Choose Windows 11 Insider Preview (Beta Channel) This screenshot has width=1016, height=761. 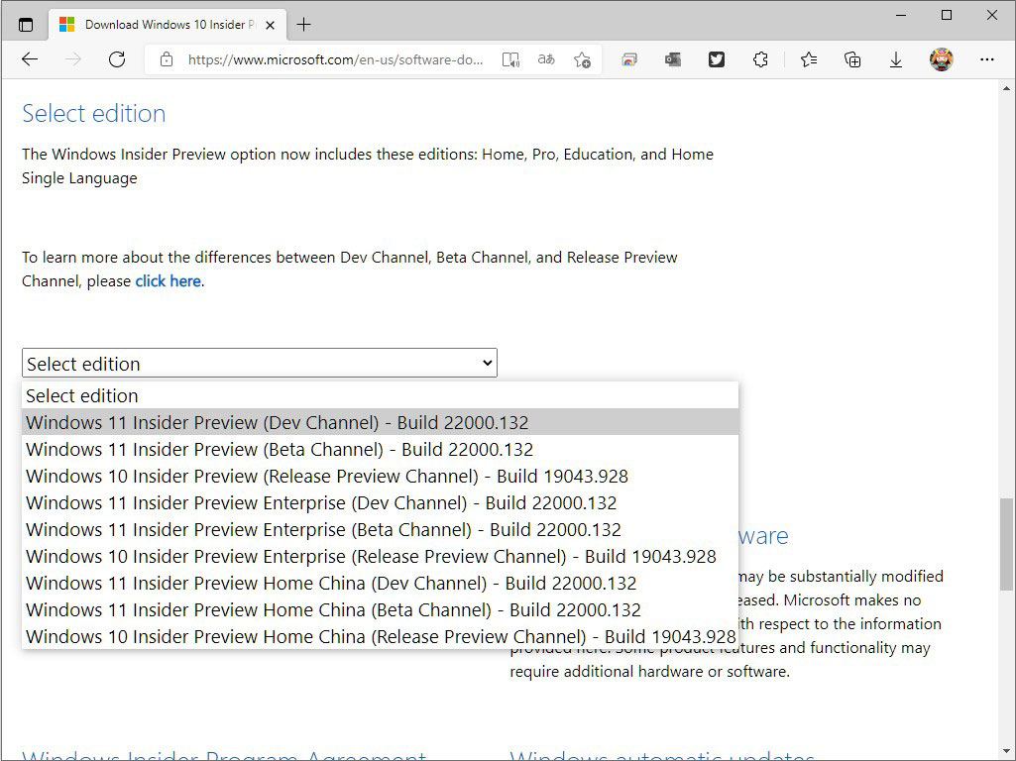(280, 449)
